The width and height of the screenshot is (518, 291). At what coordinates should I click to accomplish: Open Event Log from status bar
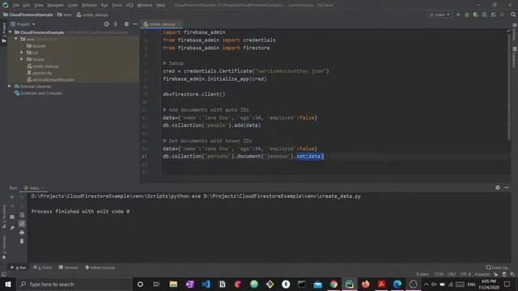click(497, 268)
